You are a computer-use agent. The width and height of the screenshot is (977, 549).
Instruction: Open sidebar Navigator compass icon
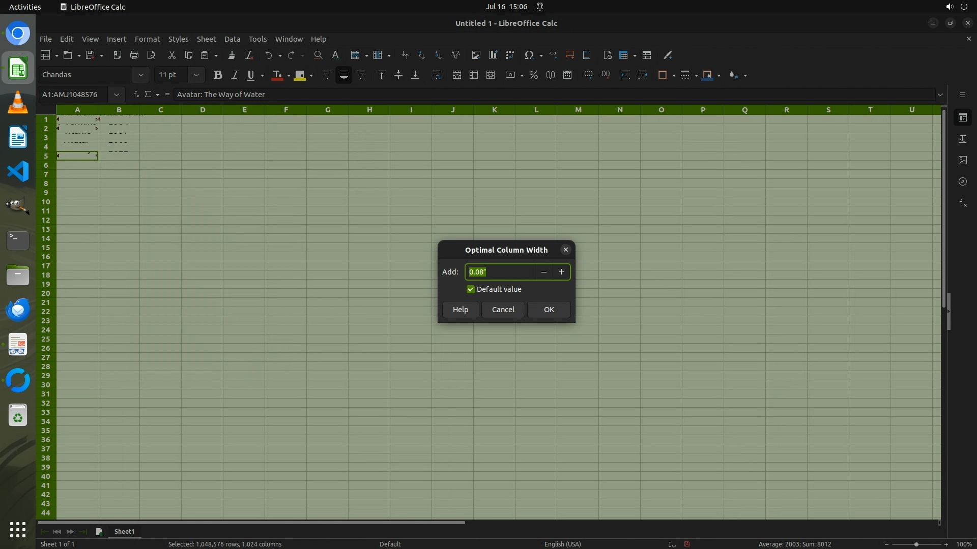coord(963,181)
